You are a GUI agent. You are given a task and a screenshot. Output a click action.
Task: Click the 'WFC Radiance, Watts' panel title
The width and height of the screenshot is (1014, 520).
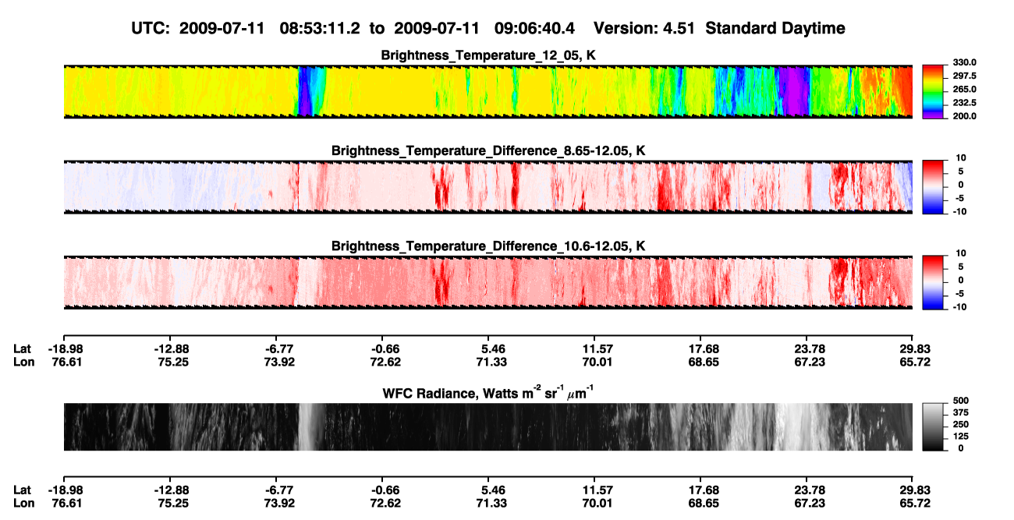tap(488, 392)
